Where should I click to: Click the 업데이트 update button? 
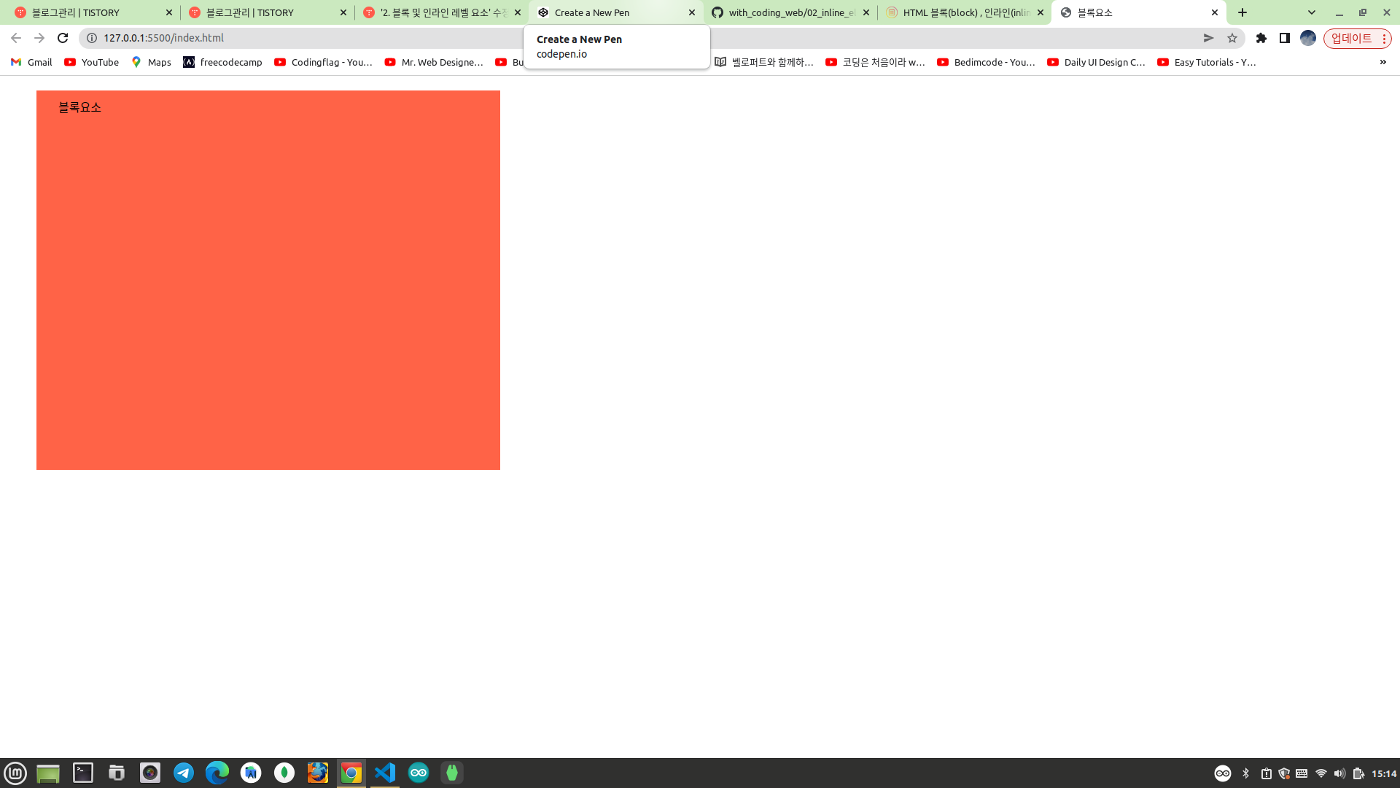click(1351, 38)
